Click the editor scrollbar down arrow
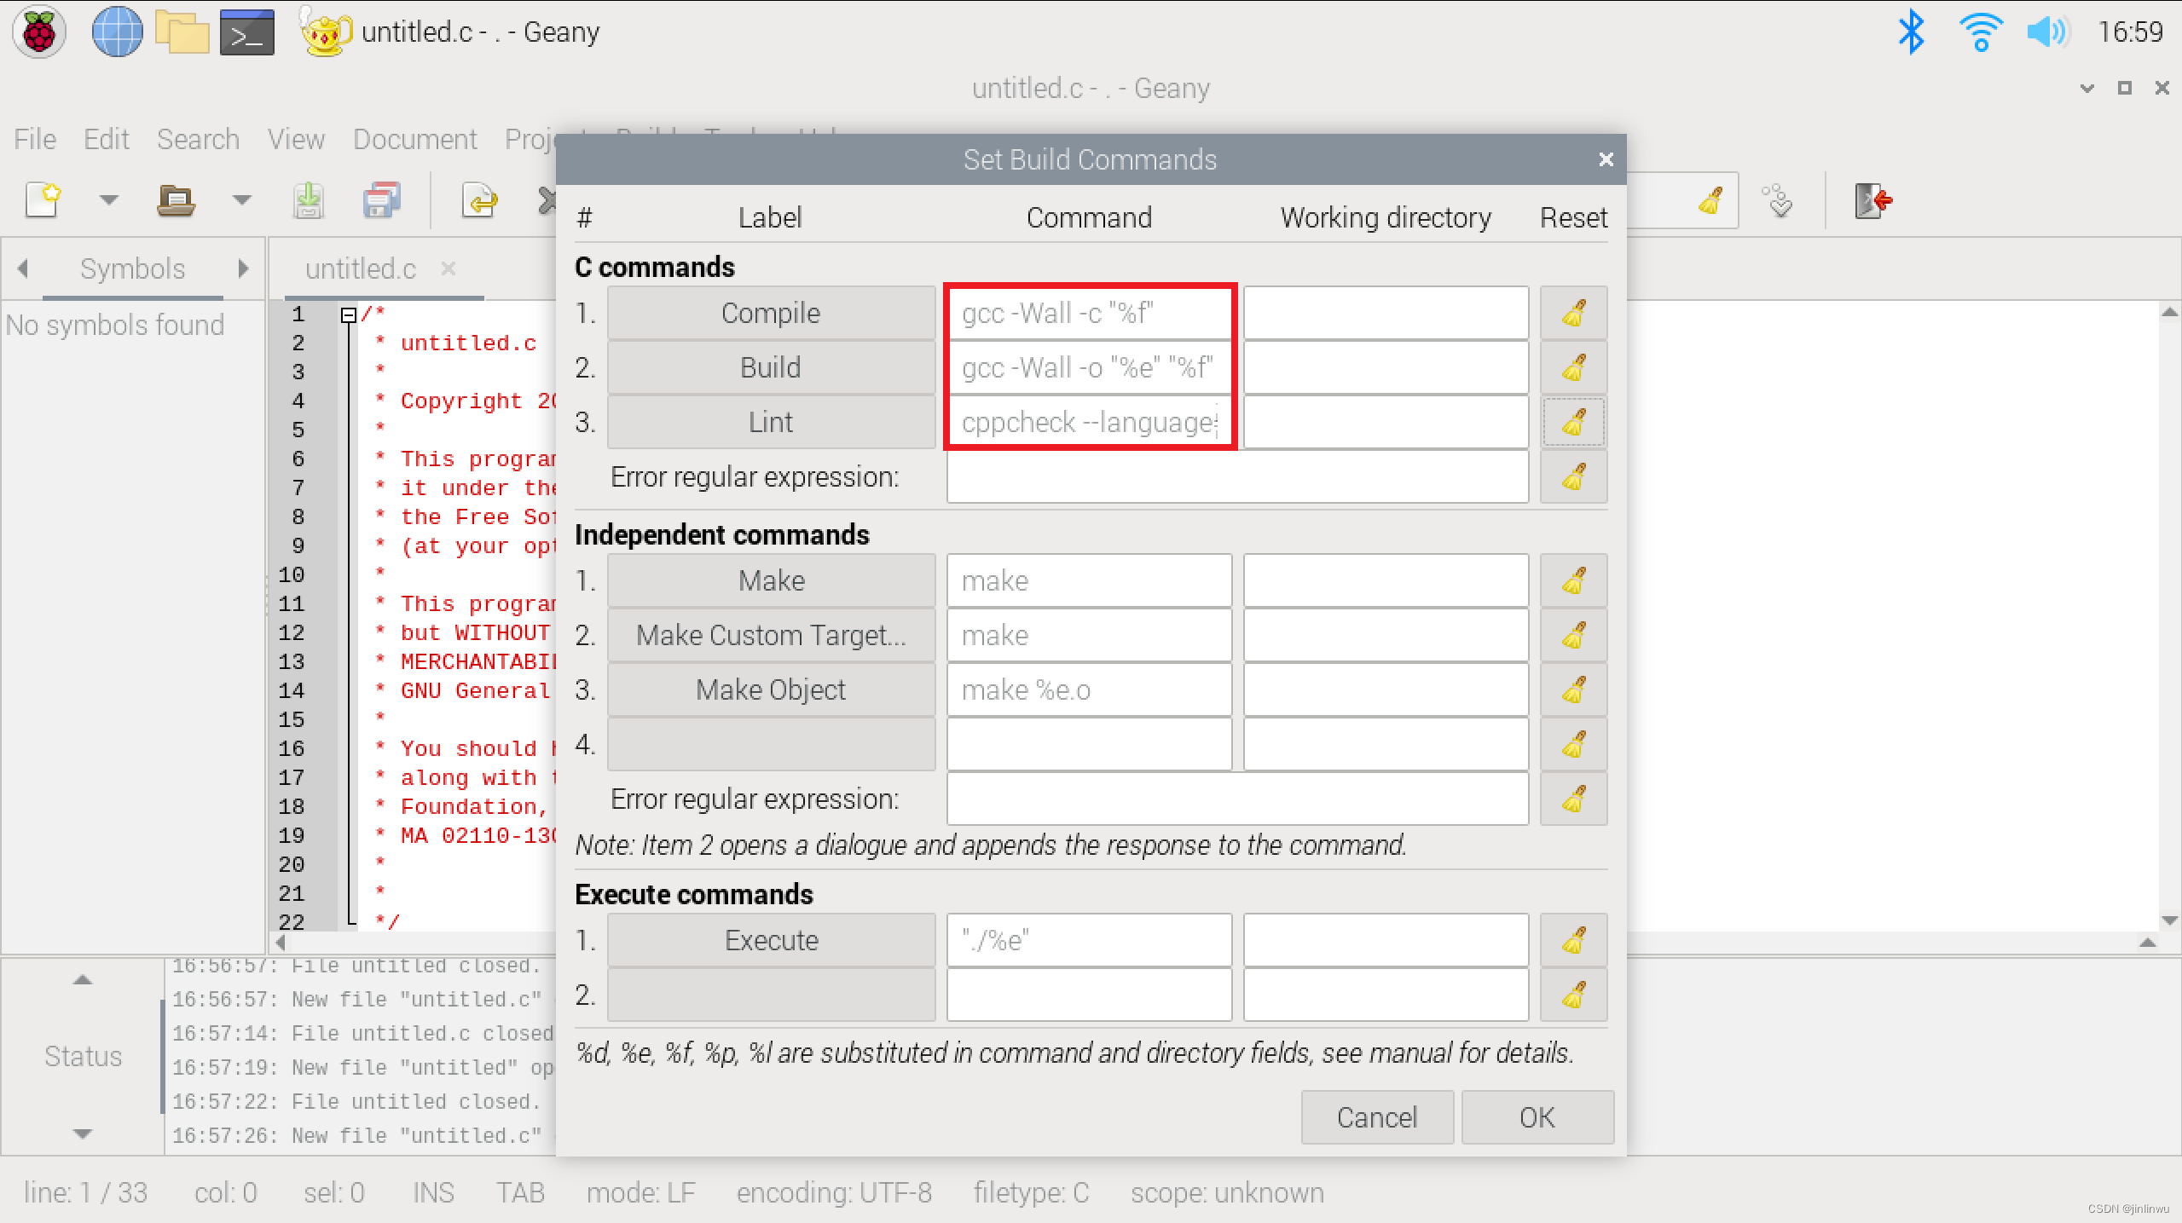The height and width of the screenshot is (1223, 2182). (x=2170, y=920)
